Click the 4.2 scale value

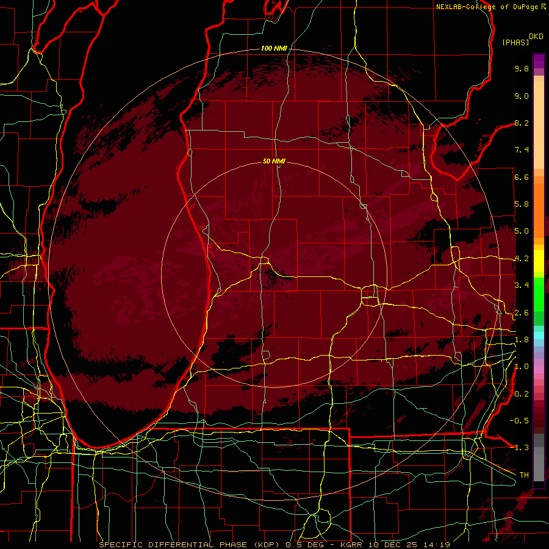pos(522,259)
